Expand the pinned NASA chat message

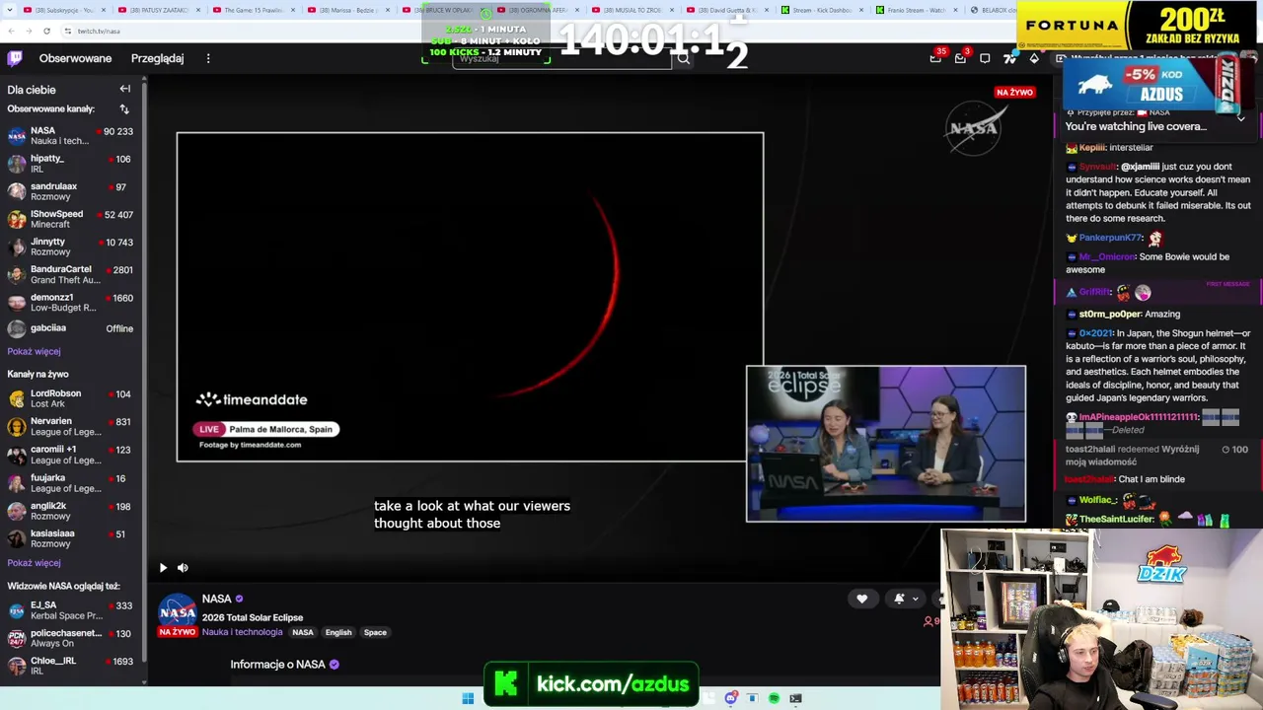coord(1240,118)
